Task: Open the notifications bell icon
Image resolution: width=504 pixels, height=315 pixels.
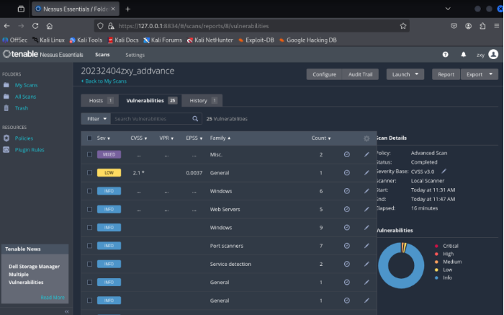Action: [x=463, y=55]
